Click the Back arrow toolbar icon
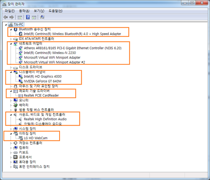The width and height of the screenshot is (210, 180). [x=5, y=17]
